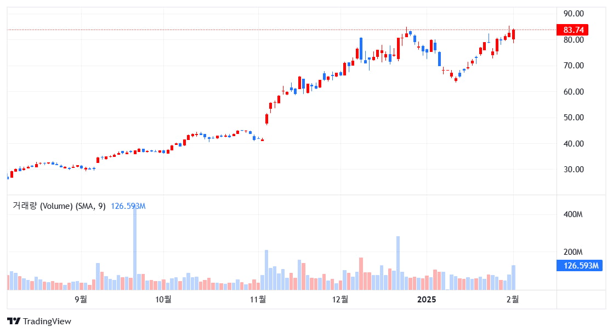Click the 10월 date label on time axis
The height and width of the screenshot is (333, 613).
pyautogui.click(x=163, y=300)
